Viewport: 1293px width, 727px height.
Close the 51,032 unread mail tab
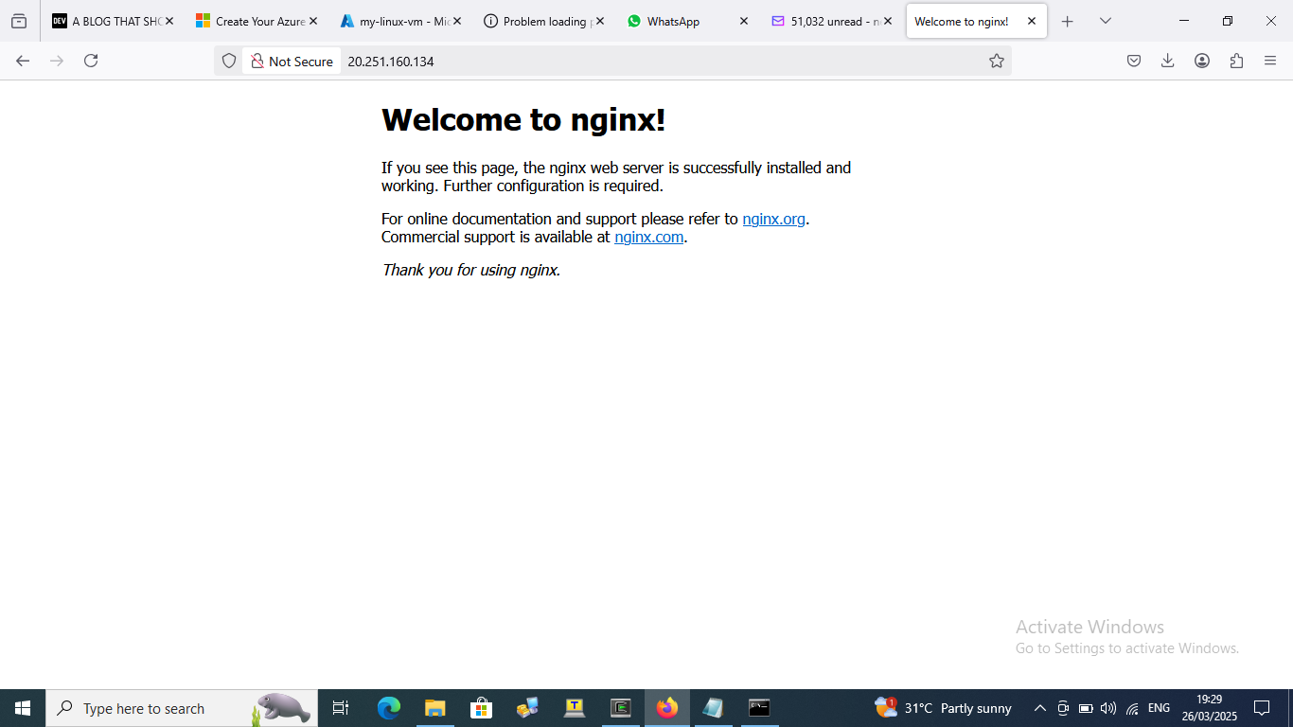[888, 21]
